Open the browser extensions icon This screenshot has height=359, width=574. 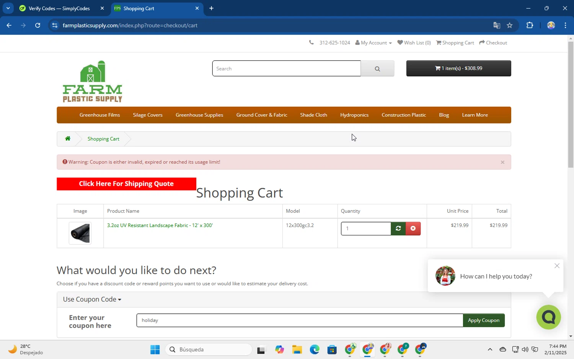(x=530, y=25)
